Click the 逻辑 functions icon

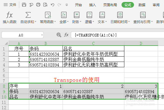tap(89, 15)
